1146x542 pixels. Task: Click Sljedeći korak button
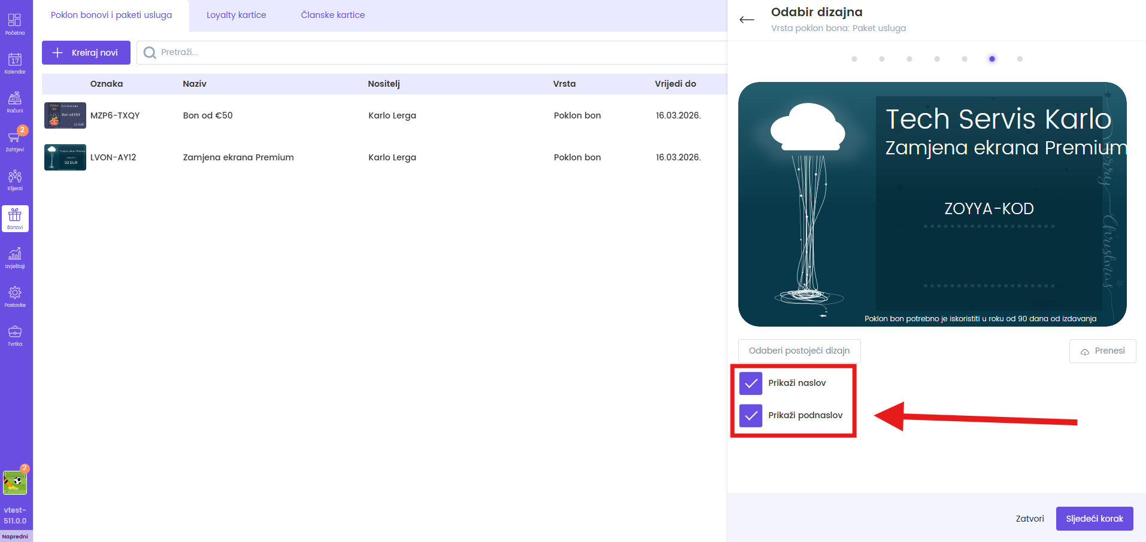tap(1094, 519)
